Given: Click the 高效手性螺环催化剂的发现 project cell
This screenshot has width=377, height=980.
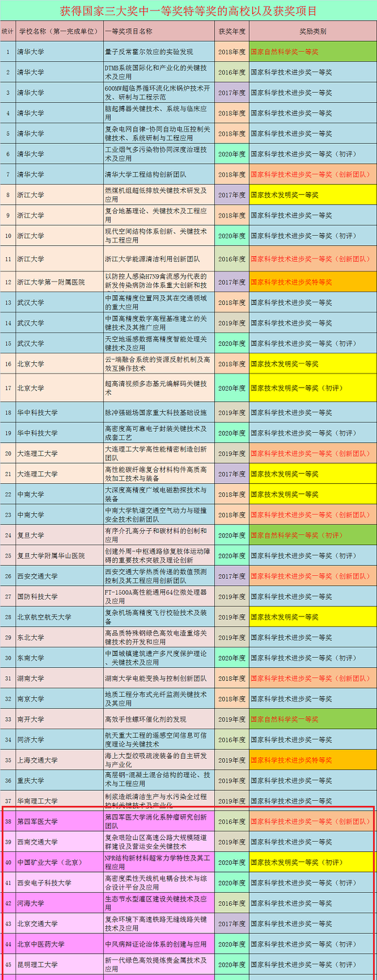Looking at the screenshot, I should 159,719.
